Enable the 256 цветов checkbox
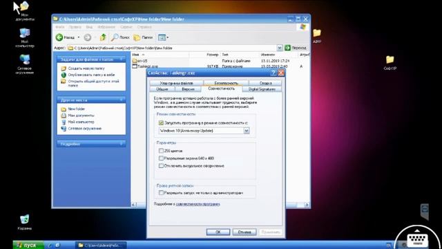Viewport: 442px width, 249px height. coord(161,151)
